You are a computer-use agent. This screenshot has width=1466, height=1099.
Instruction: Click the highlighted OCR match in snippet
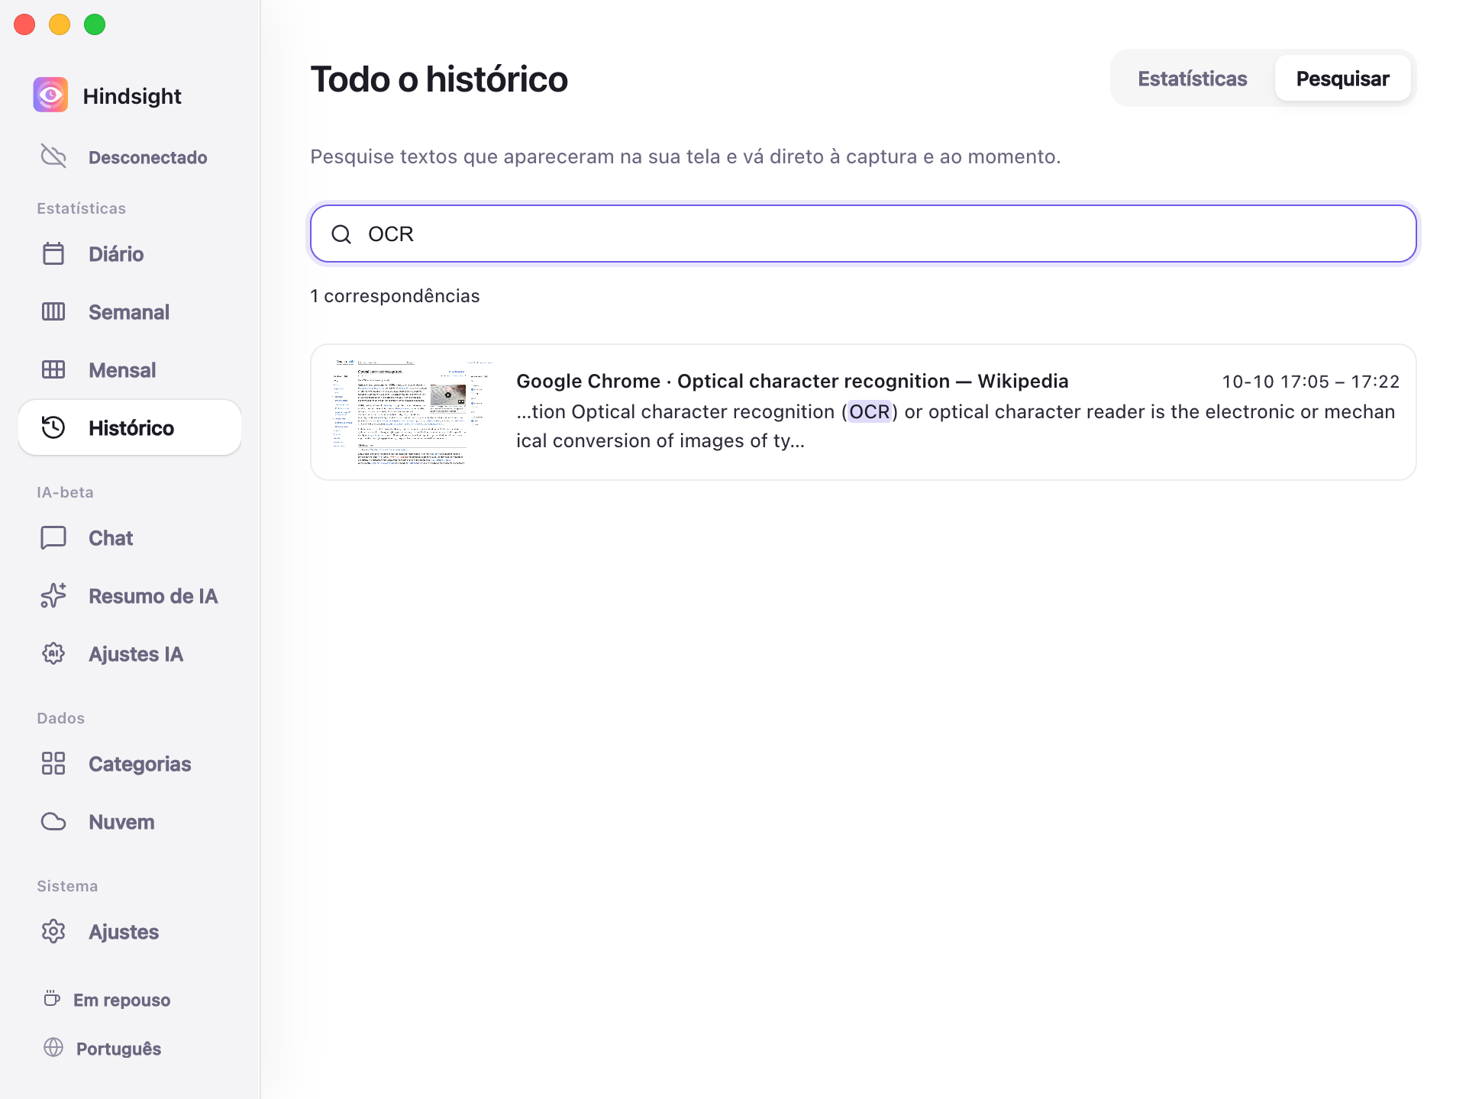[870, 411]
